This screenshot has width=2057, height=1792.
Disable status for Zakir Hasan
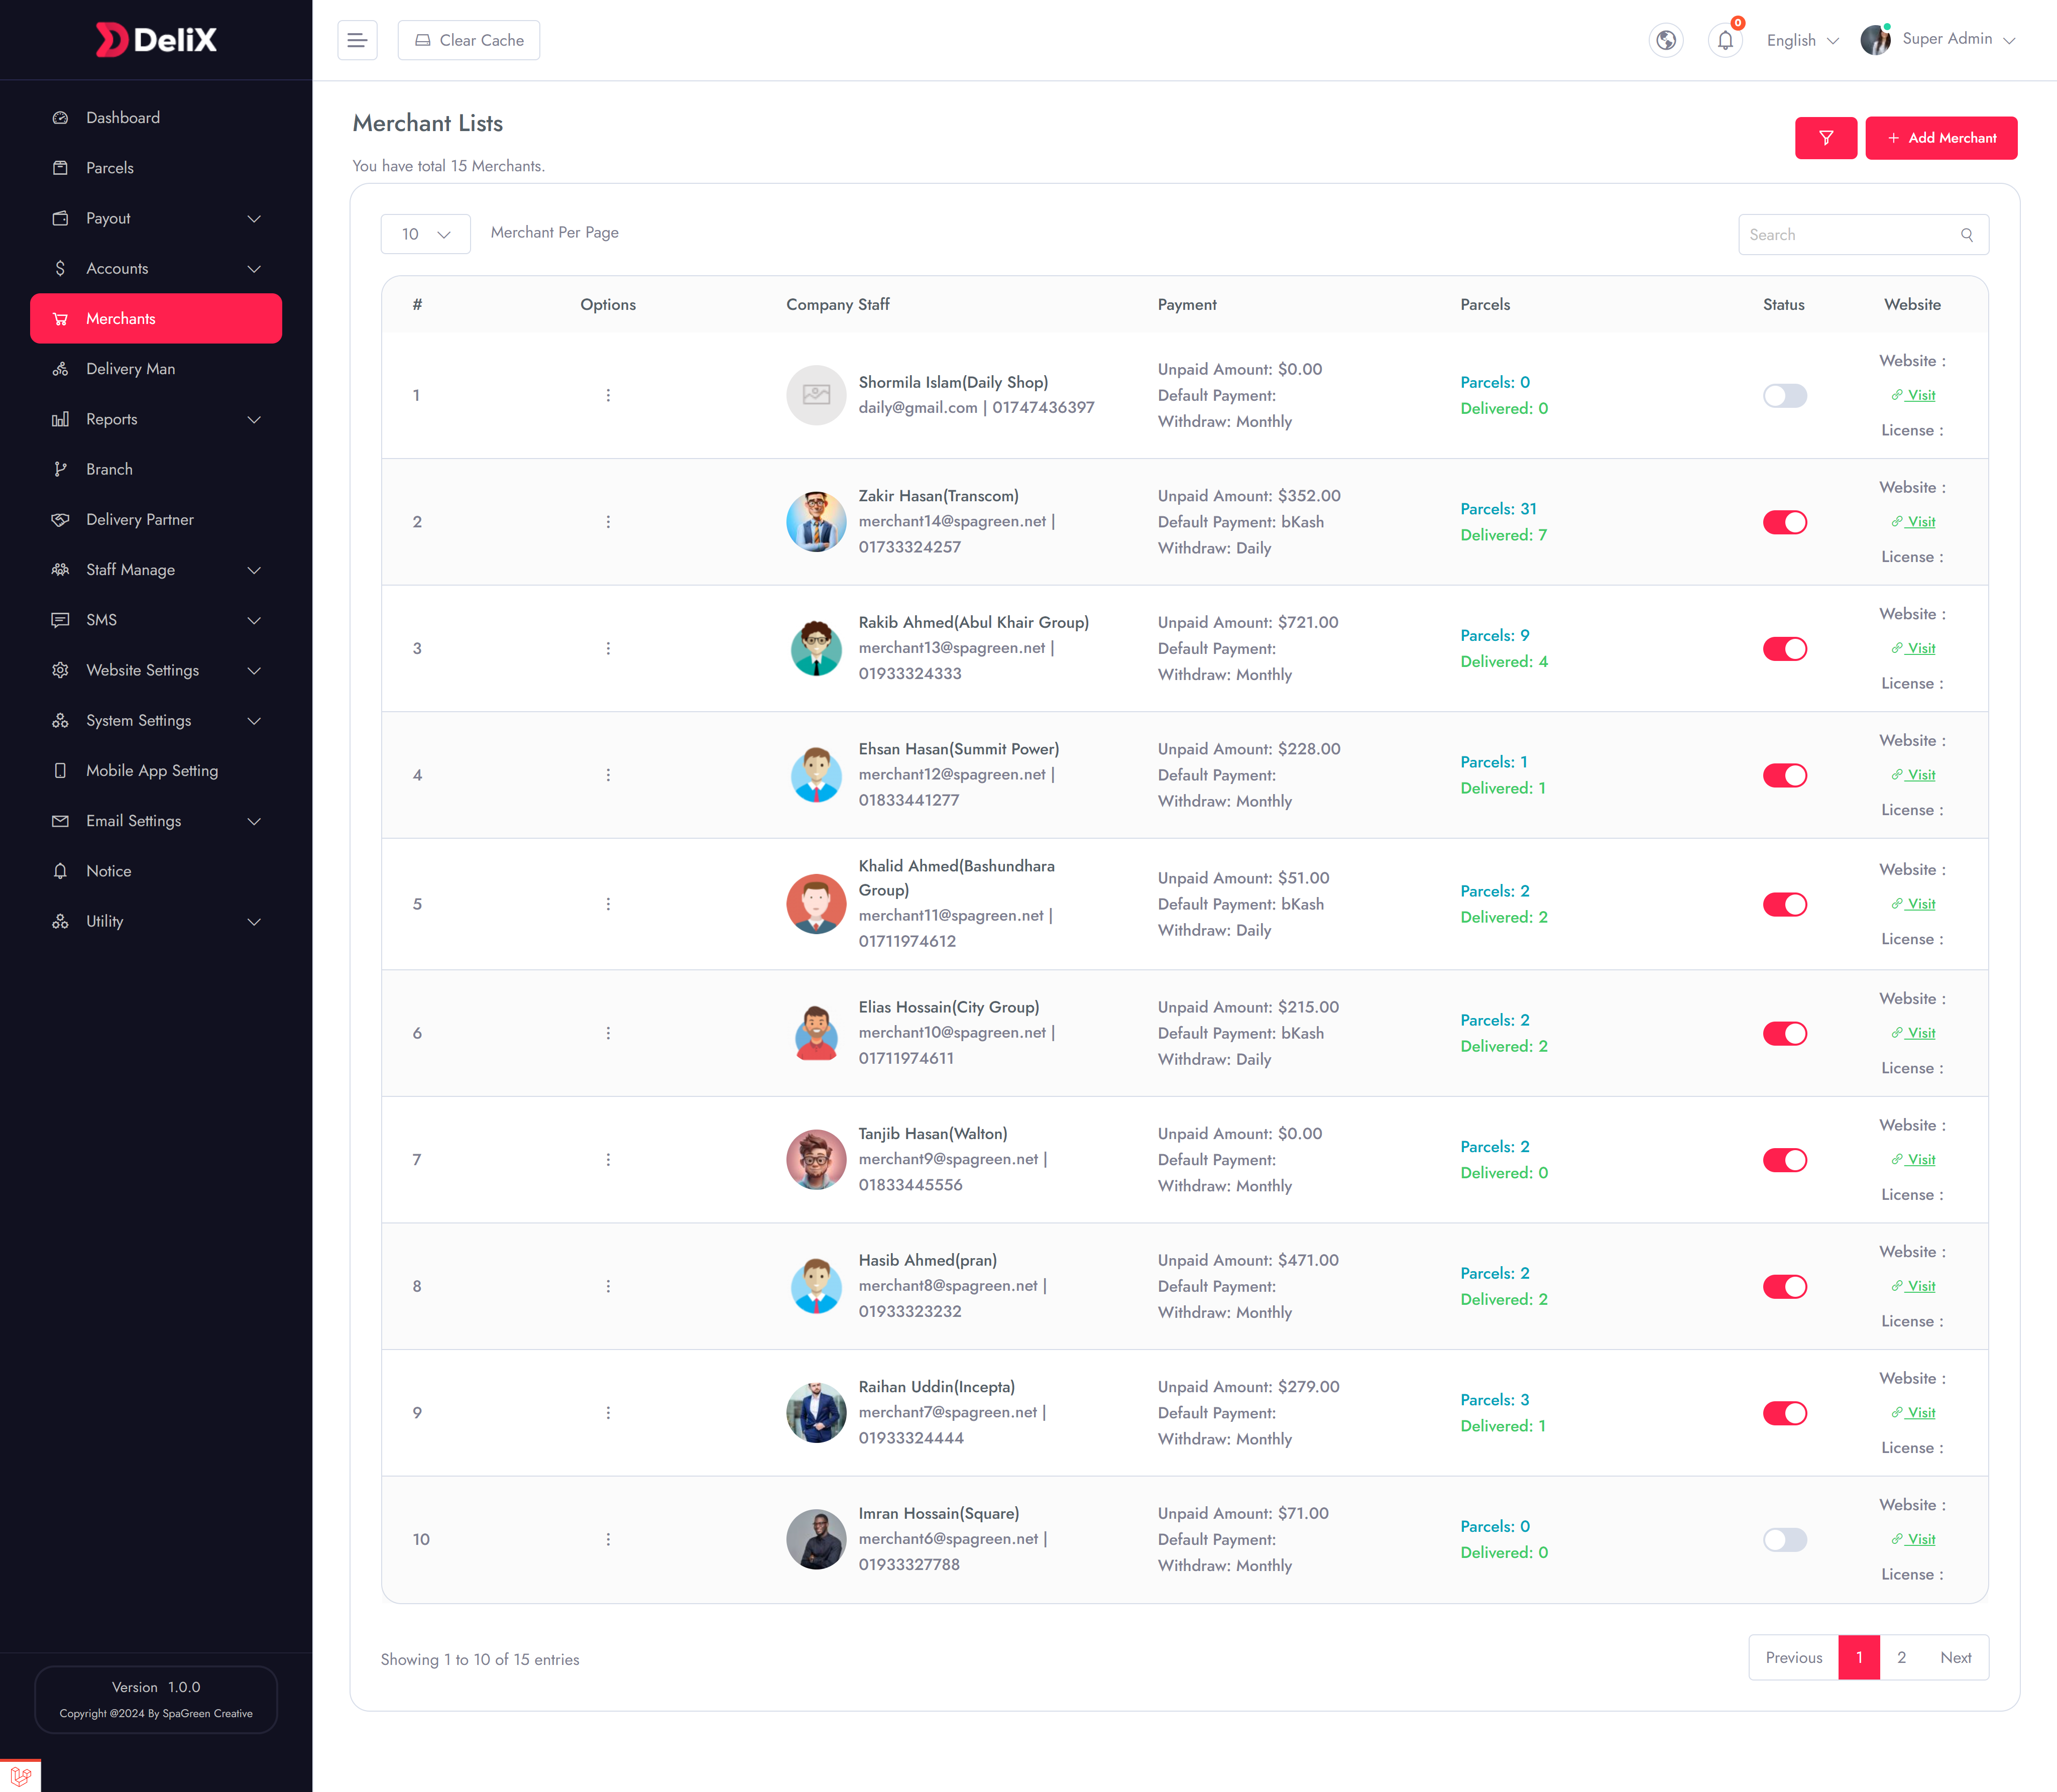pyautogui.click(x=1785, y=521)
